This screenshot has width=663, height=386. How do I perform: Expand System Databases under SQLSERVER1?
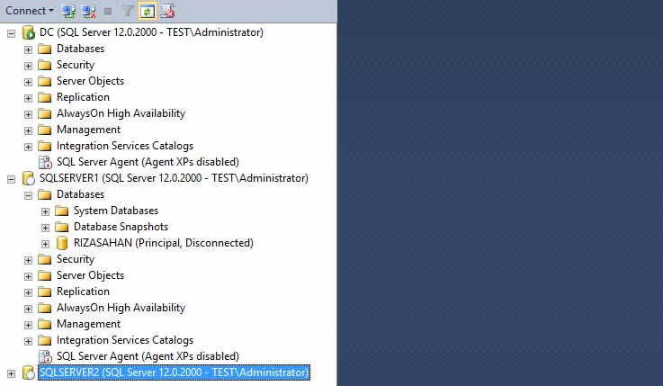45,211
